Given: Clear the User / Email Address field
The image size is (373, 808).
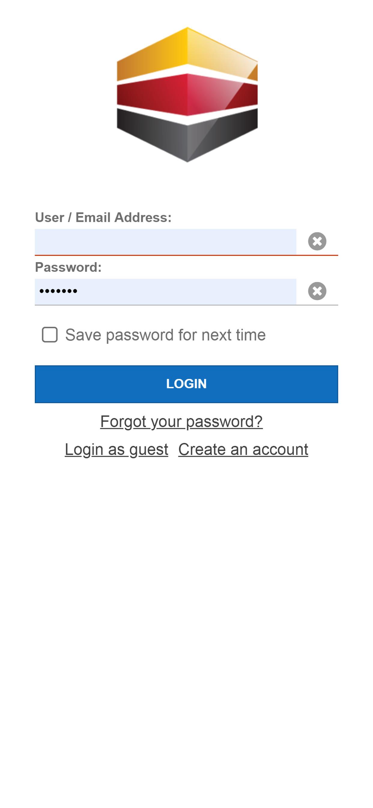Looking at the screenshot, I should click(x=317, y=241).
